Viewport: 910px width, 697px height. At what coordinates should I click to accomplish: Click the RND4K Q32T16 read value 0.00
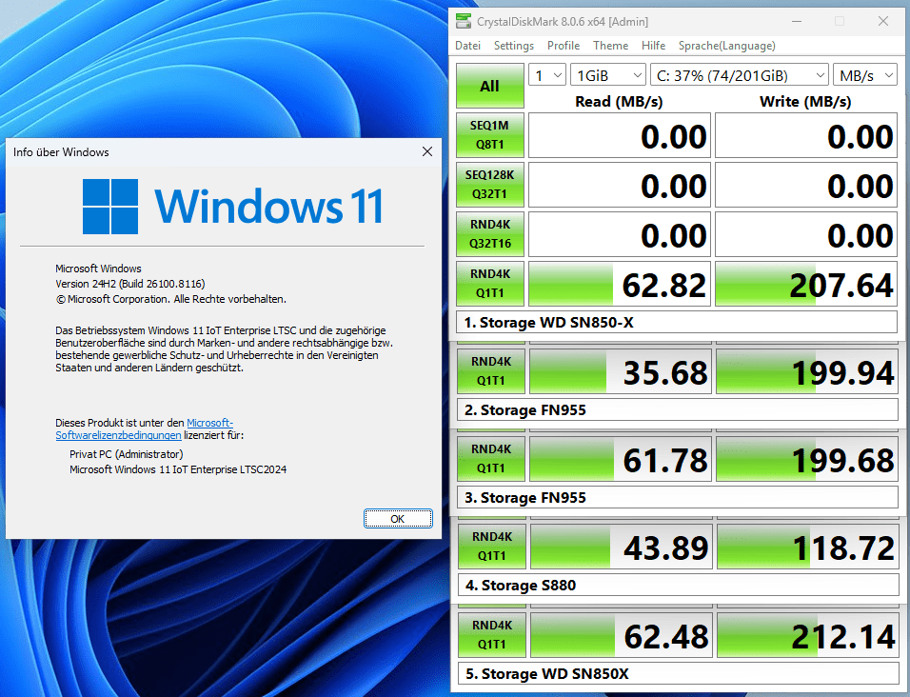[620, 234]
